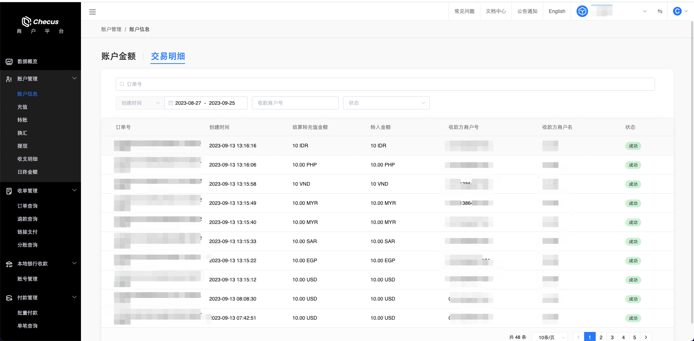Click the search magnifier icon in 订单号 field
This screenshot has width=694, height=341.
(122, 84)
